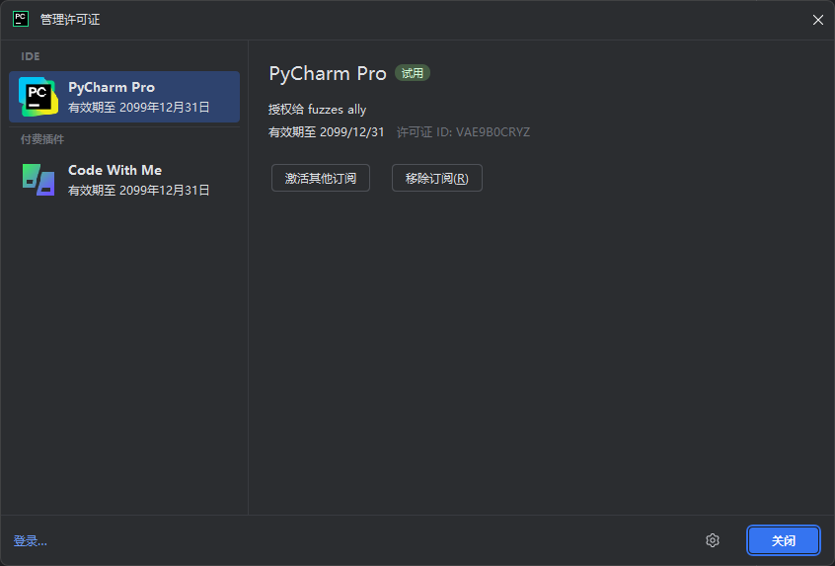Screen dimensions: 835x566
Task: Click the 激活其他订阅 button
Action: 321,178
